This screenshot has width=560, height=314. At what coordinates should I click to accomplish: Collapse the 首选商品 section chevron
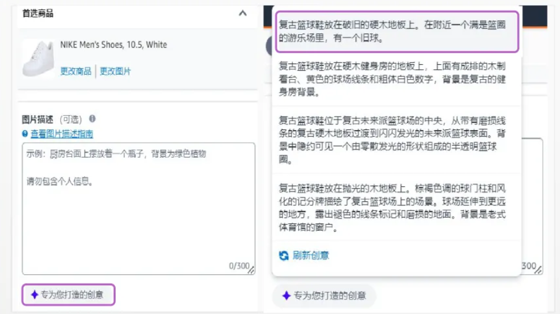(243, 13)
